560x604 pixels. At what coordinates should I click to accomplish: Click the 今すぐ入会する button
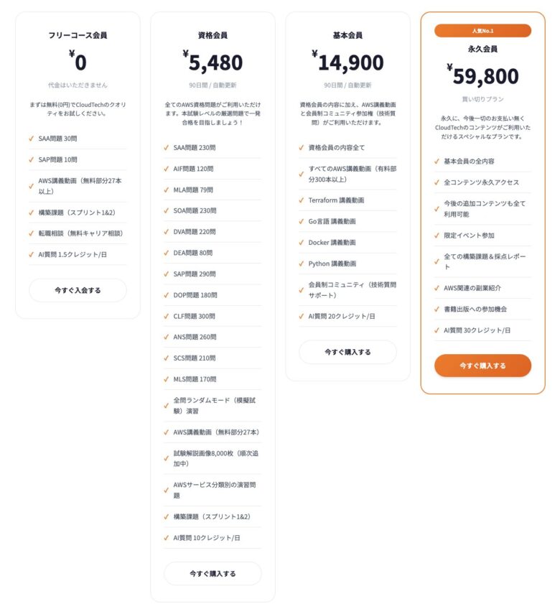pyautogui.click(x=78, y=290)
